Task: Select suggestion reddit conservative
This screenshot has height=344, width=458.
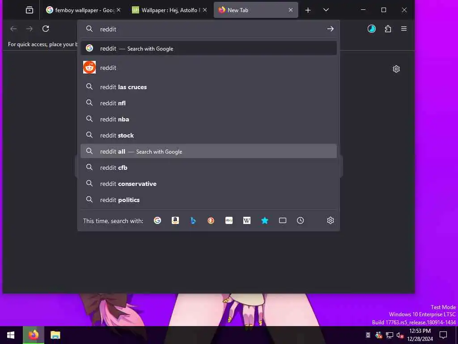Action: [x=208, y=183]
